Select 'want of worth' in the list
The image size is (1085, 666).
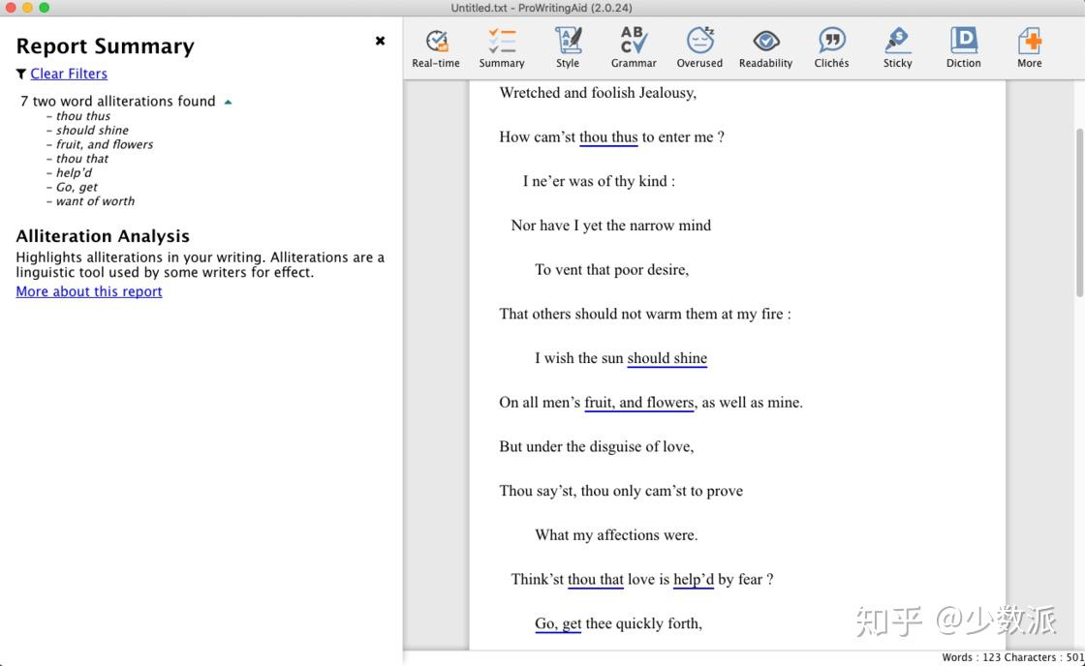[96, 201]
